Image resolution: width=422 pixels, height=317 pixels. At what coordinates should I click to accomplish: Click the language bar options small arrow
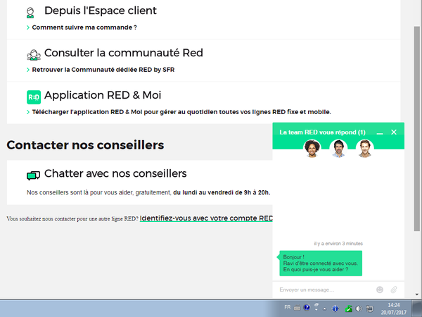[x=316, y=310]
